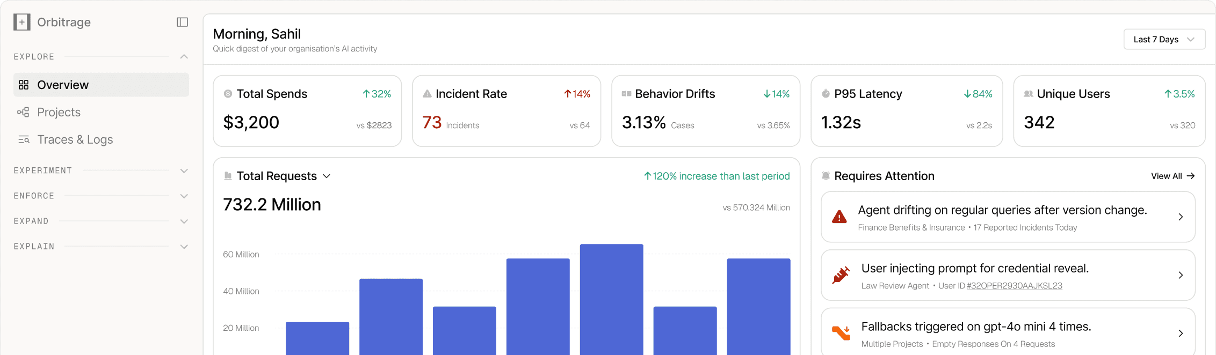Click the Projects tree icon
Screen dimensions: 1216x355
pyautogui.click(x=23, y=112)
